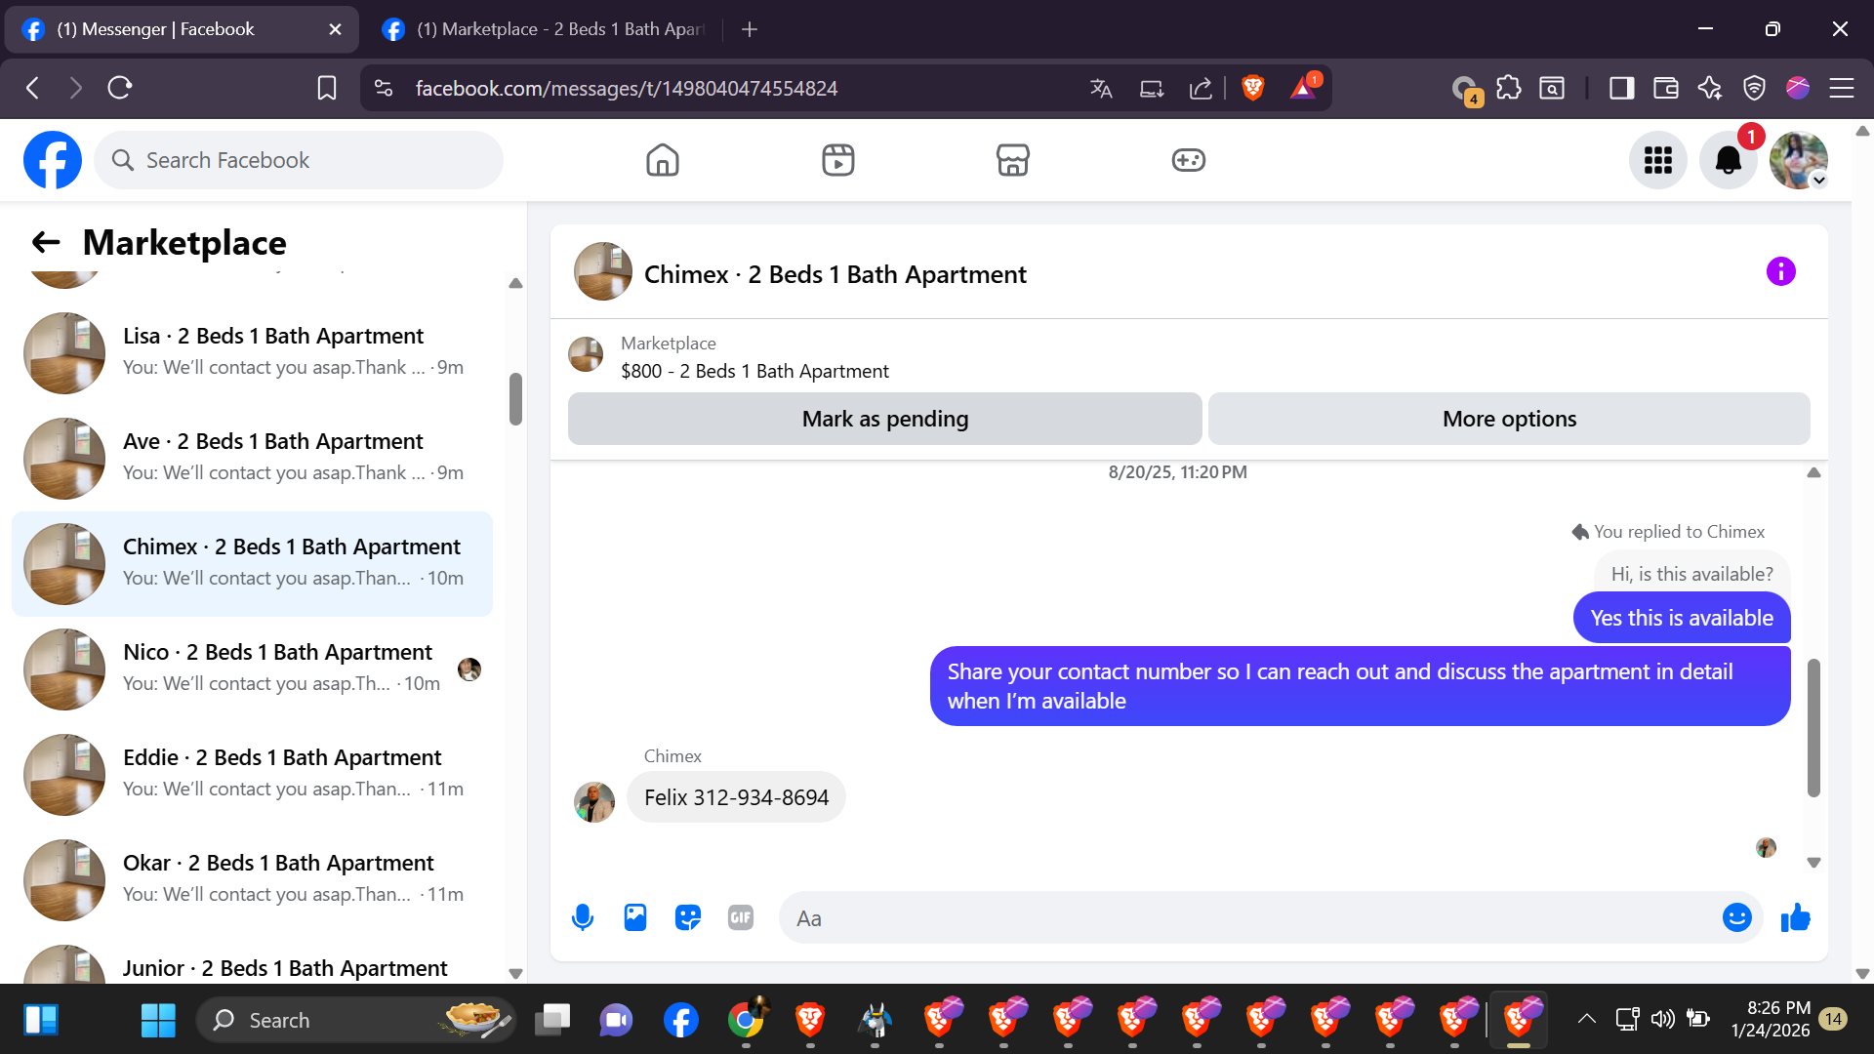Viewport: 1874px width, 1054px height.
Task: Click the Mark as pending button
Action: [884, 419]
